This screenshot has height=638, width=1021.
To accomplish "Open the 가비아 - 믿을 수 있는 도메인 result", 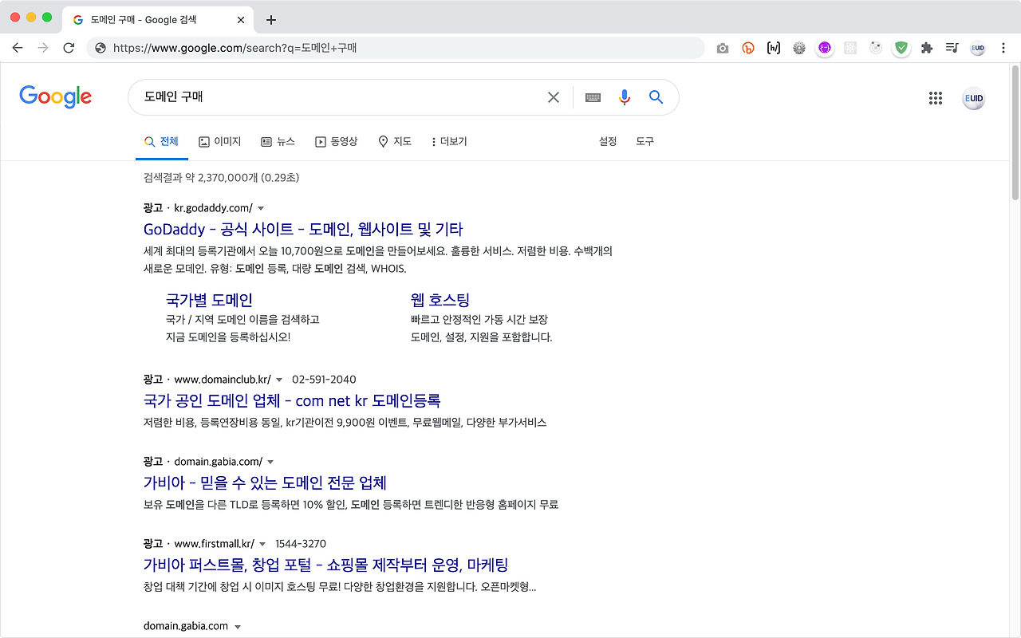I will click(x=266, y=483).
